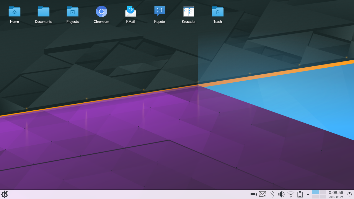Launch Kopete messenger icon

[x=160, y=11]
